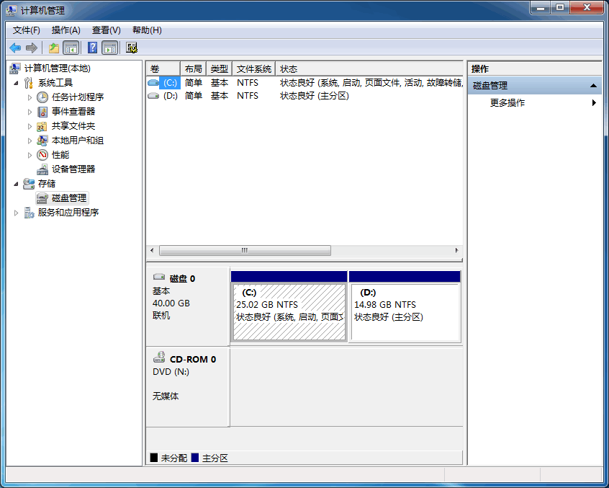Click the 主分区 blue legend swatch

tap(195, 458)
